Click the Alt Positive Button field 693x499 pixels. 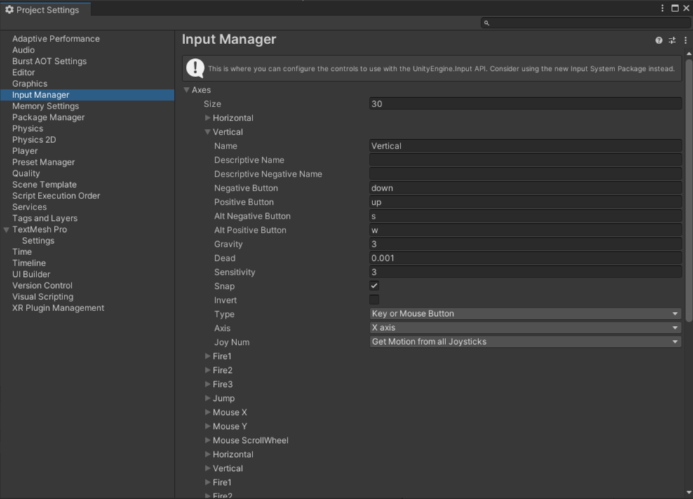click(525, 230)
